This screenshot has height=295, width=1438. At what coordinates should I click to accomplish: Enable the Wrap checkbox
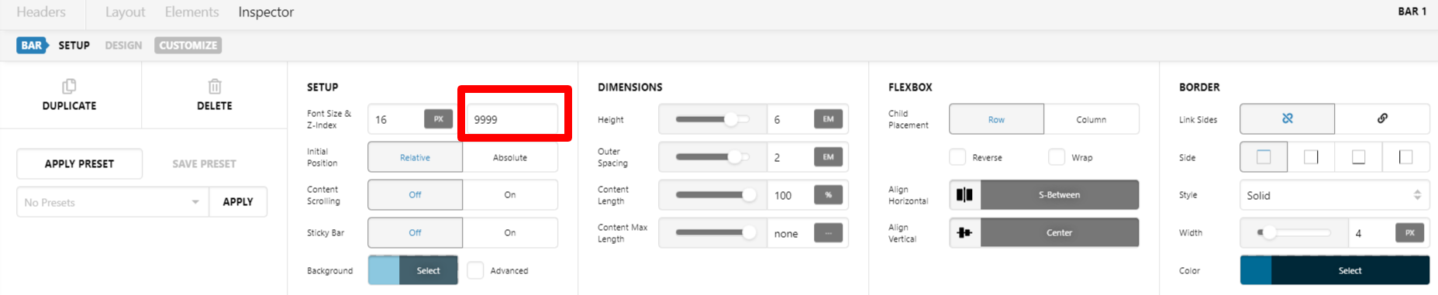click(1057, 157)
